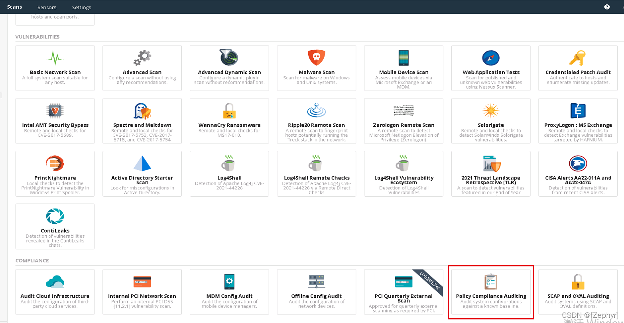This screenshot has width=624, height=323.
Task: Pick the PCI Quarterly External Scan card icon
Action: 404,282
